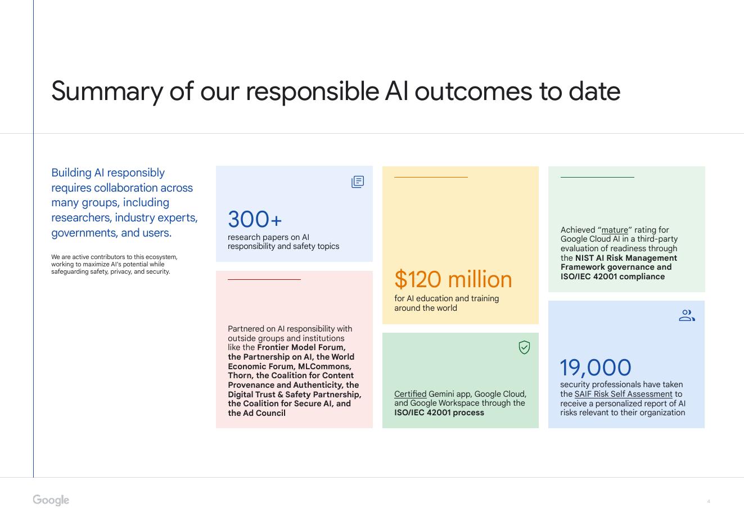The width and height of the screenshot is (744, 526).
Task: Click the page number 4 in footer
Action: pos(709,501)
